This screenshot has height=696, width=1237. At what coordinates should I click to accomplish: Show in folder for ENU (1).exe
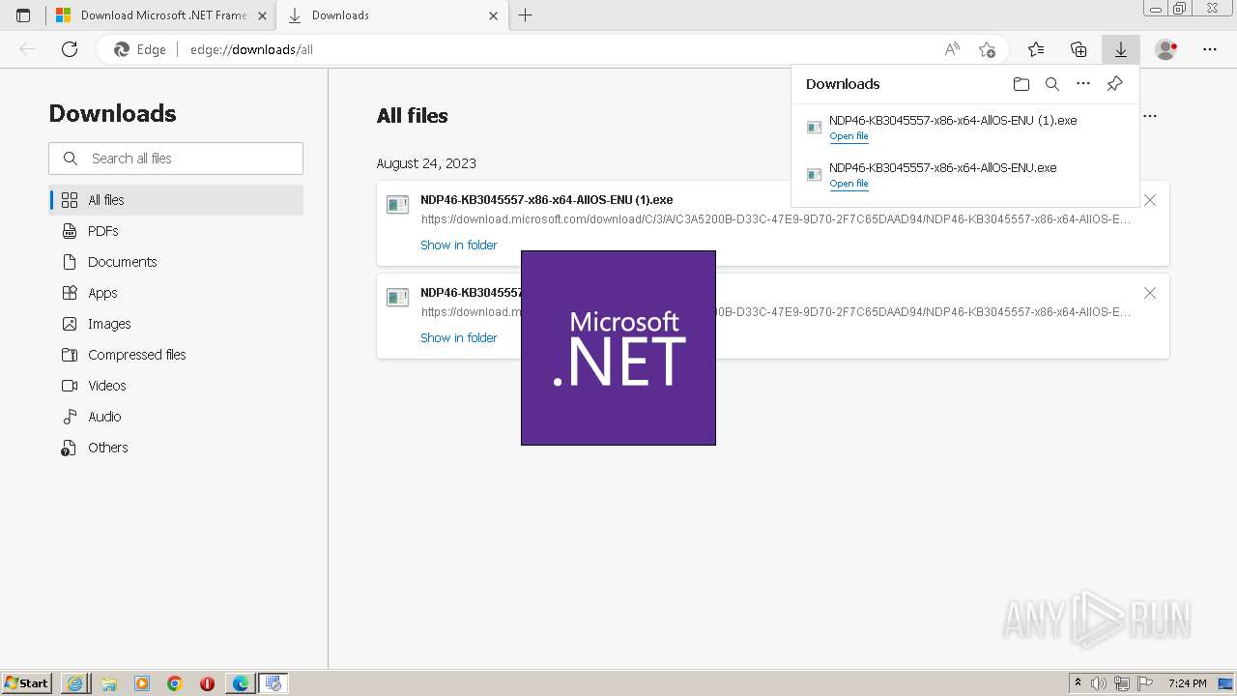tap(458, 246)
